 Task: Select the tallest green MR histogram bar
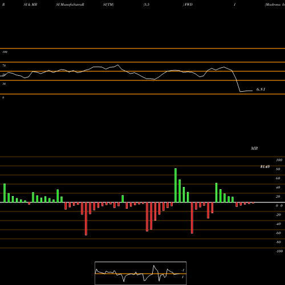pos(176,185)
